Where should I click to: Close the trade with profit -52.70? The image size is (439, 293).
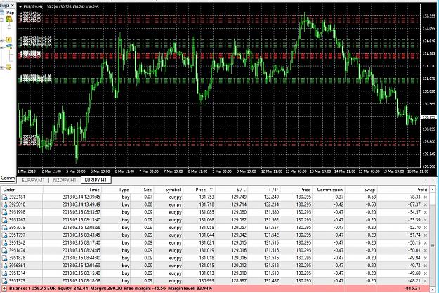425,228
